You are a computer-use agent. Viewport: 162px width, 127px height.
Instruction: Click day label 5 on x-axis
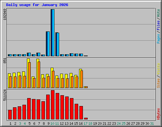(x=29, y=124)
